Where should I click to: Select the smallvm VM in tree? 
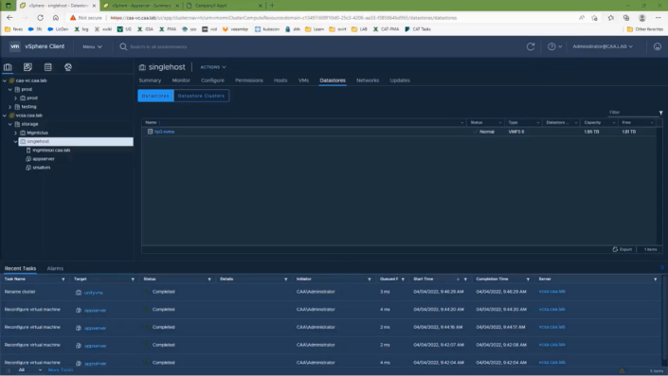[42, 168]
